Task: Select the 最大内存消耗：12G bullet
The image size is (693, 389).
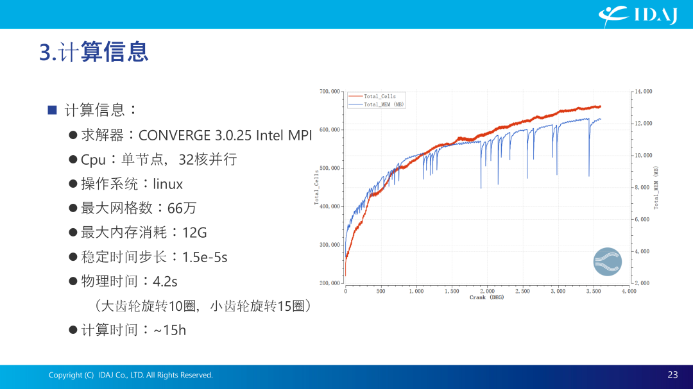Action: (144, 232)
